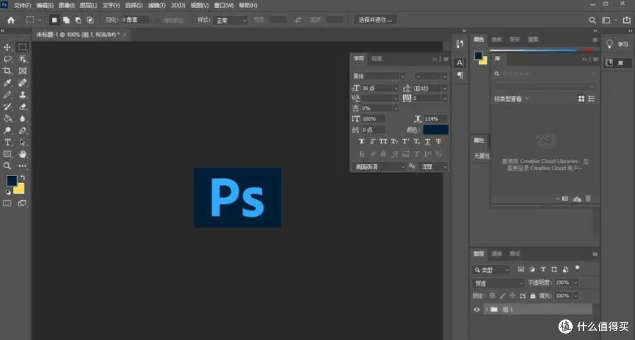Screen dimensions: 635x340
Task: Select the Rectangular Marquee tool in toolbox
Action: (x=22, y=48)
